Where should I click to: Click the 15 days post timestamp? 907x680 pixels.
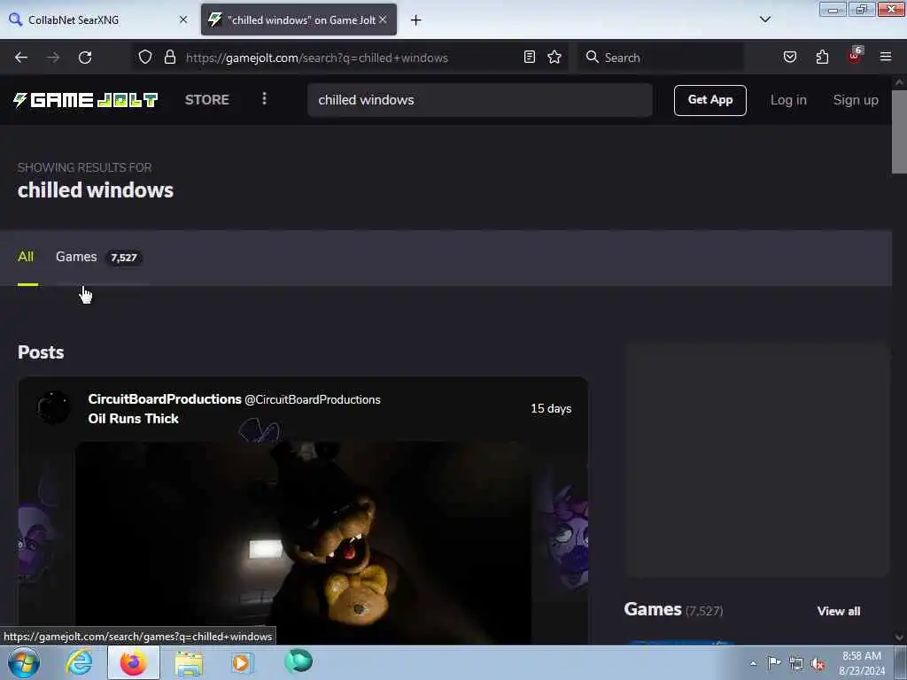coord(551,408)
